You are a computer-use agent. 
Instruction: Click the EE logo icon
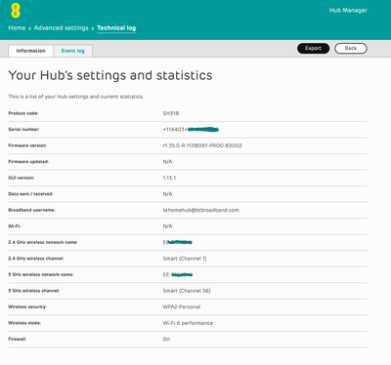tap(16, 11)
